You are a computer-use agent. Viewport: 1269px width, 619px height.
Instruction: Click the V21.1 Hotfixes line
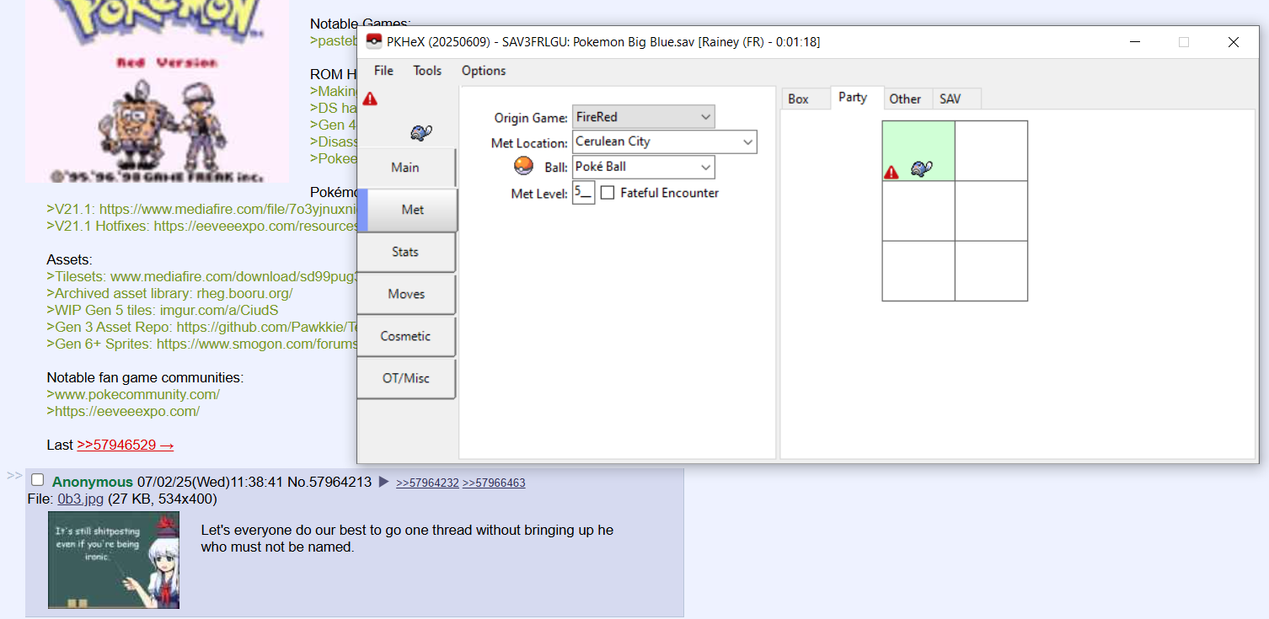point(202,226)
